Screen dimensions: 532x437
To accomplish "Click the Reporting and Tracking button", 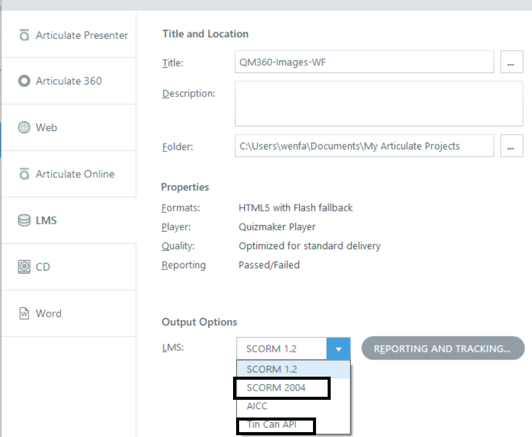I will (x=442, y=349).
